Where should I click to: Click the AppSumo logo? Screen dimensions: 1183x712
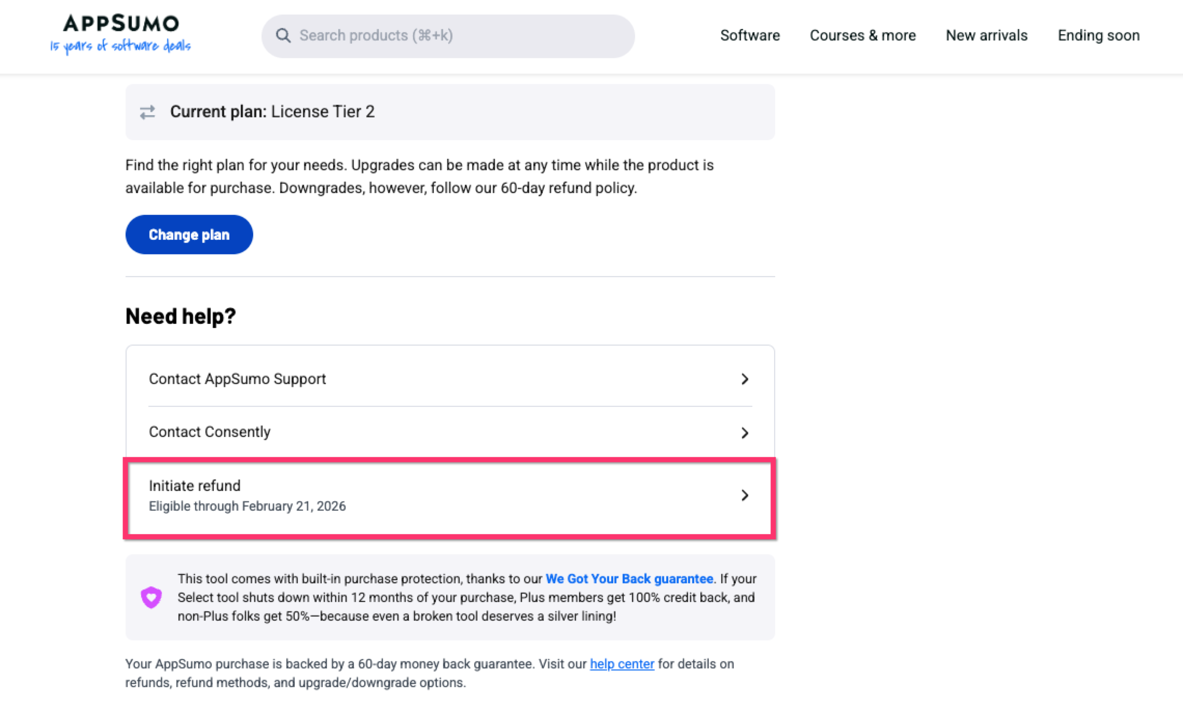click(121, 23)
